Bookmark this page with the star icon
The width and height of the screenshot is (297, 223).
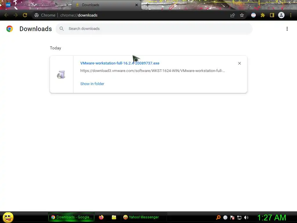[242, 15]
